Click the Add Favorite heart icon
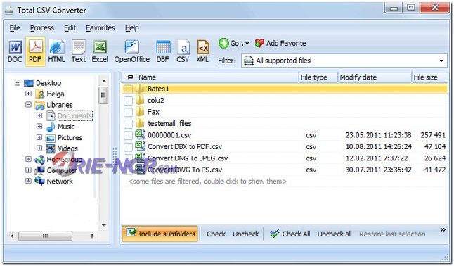The image size is (454, 266). (x=259, y=43)
